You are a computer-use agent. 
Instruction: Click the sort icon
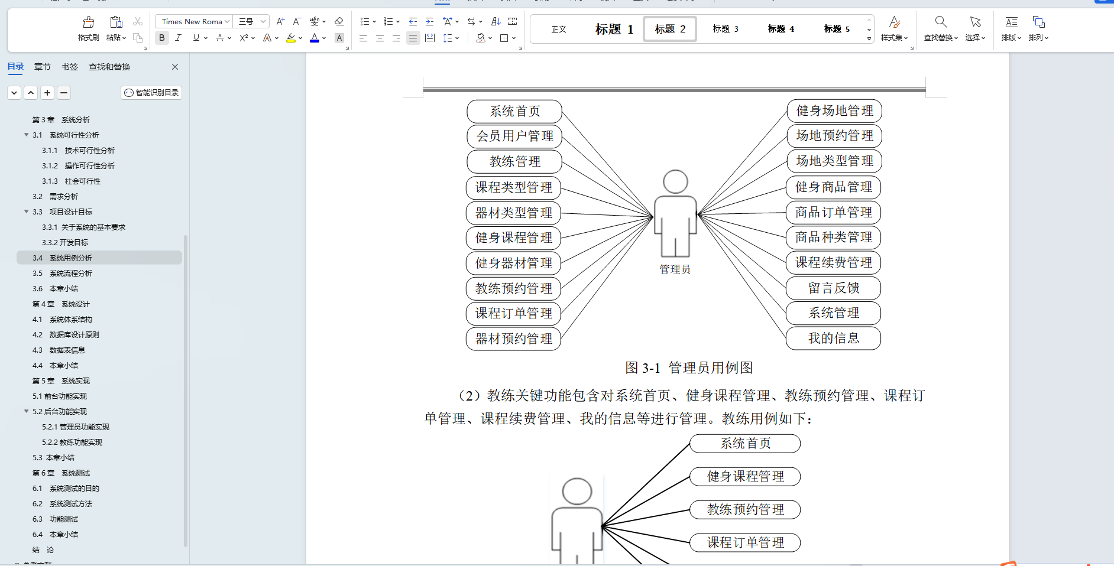click(496, 21)
